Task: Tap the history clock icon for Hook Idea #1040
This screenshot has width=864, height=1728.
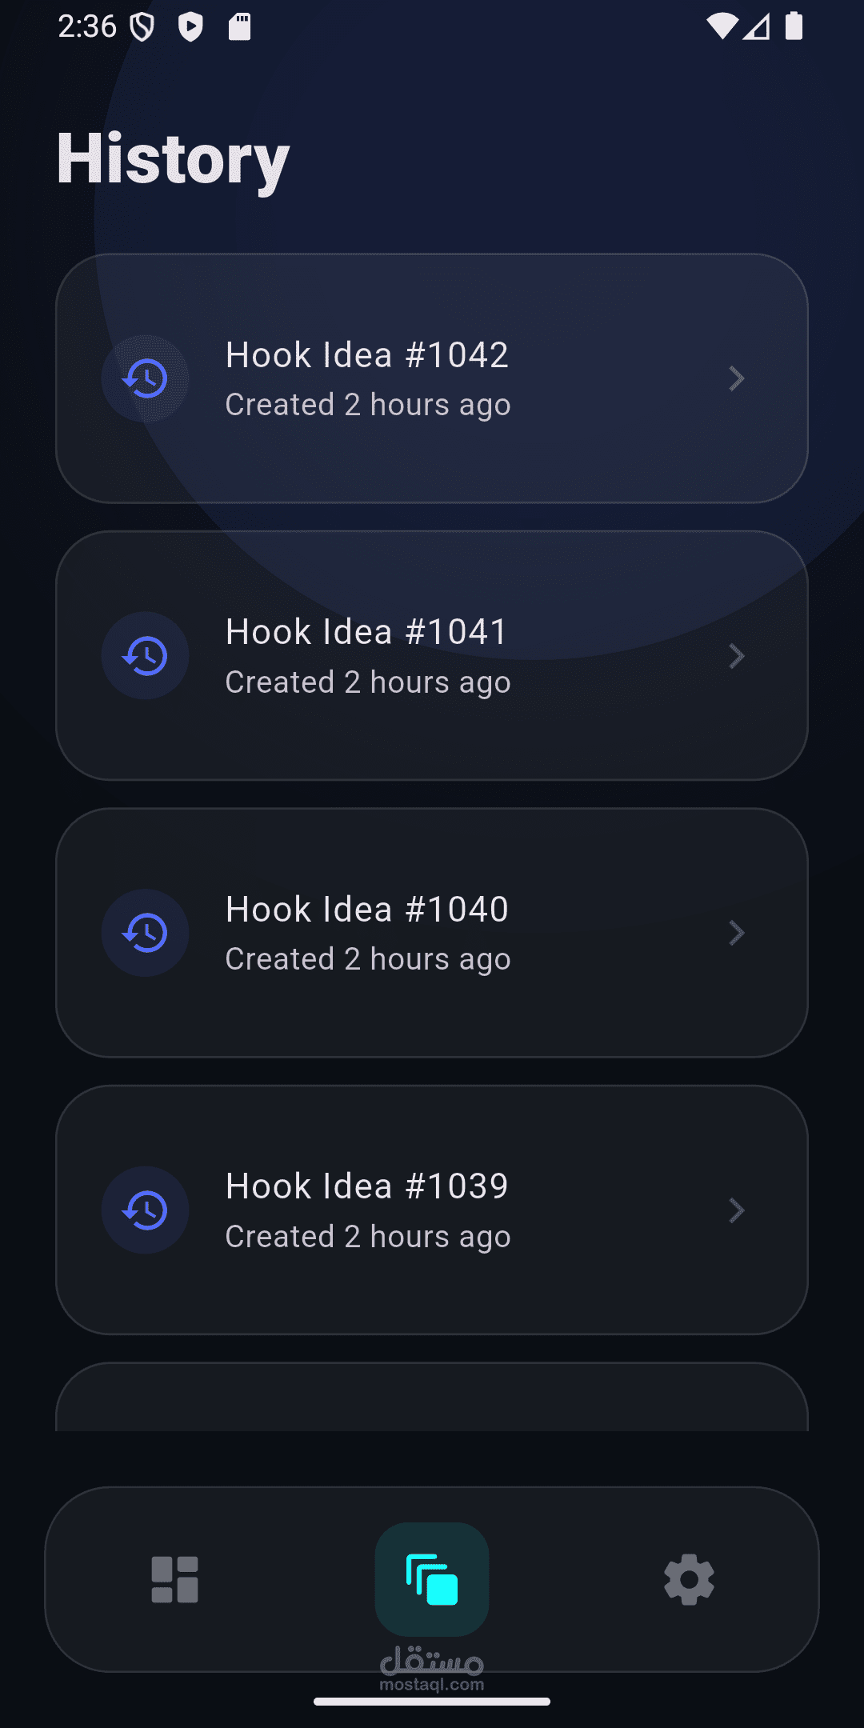Action: [145, 933]
